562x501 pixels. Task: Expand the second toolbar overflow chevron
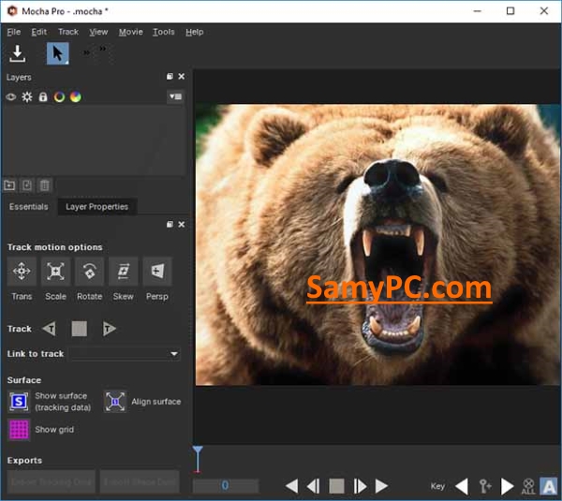coord(102,49)
